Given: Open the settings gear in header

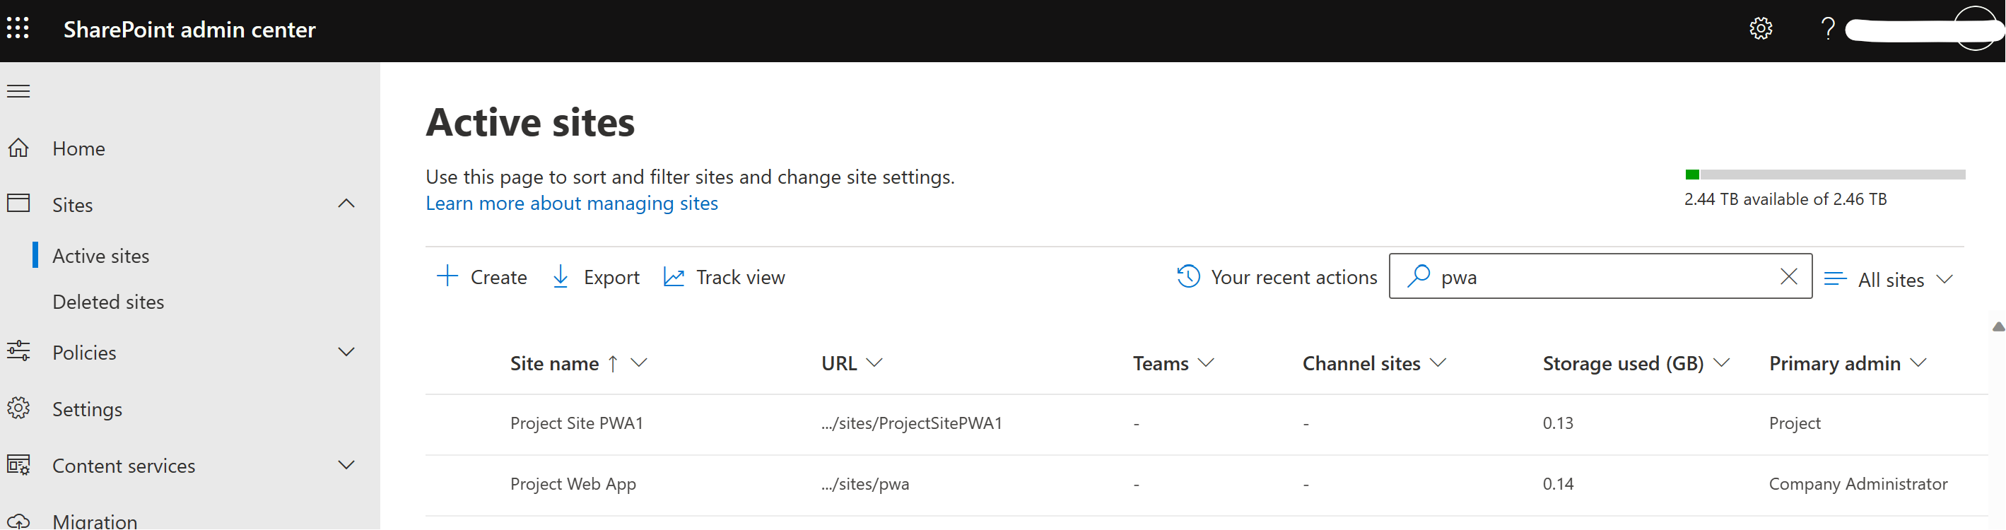Looking at the screenshot, I should (x=1761, y=29).
